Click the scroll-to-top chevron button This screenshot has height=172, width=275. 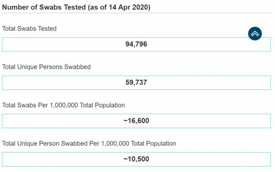[255, 34]
